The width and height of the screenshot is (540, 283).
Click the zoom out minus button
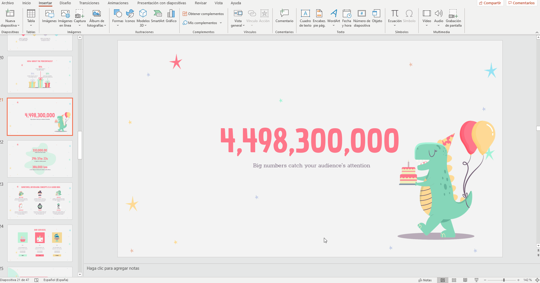(x=485, y=280)
